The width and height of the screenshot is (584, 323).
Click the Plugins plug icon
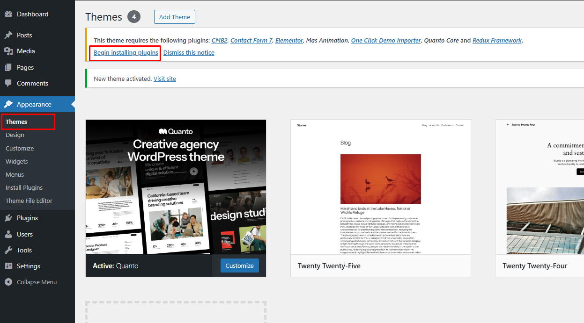pos(8,218)
